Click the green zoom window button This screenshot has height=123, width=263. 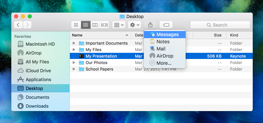pos(30,16)
